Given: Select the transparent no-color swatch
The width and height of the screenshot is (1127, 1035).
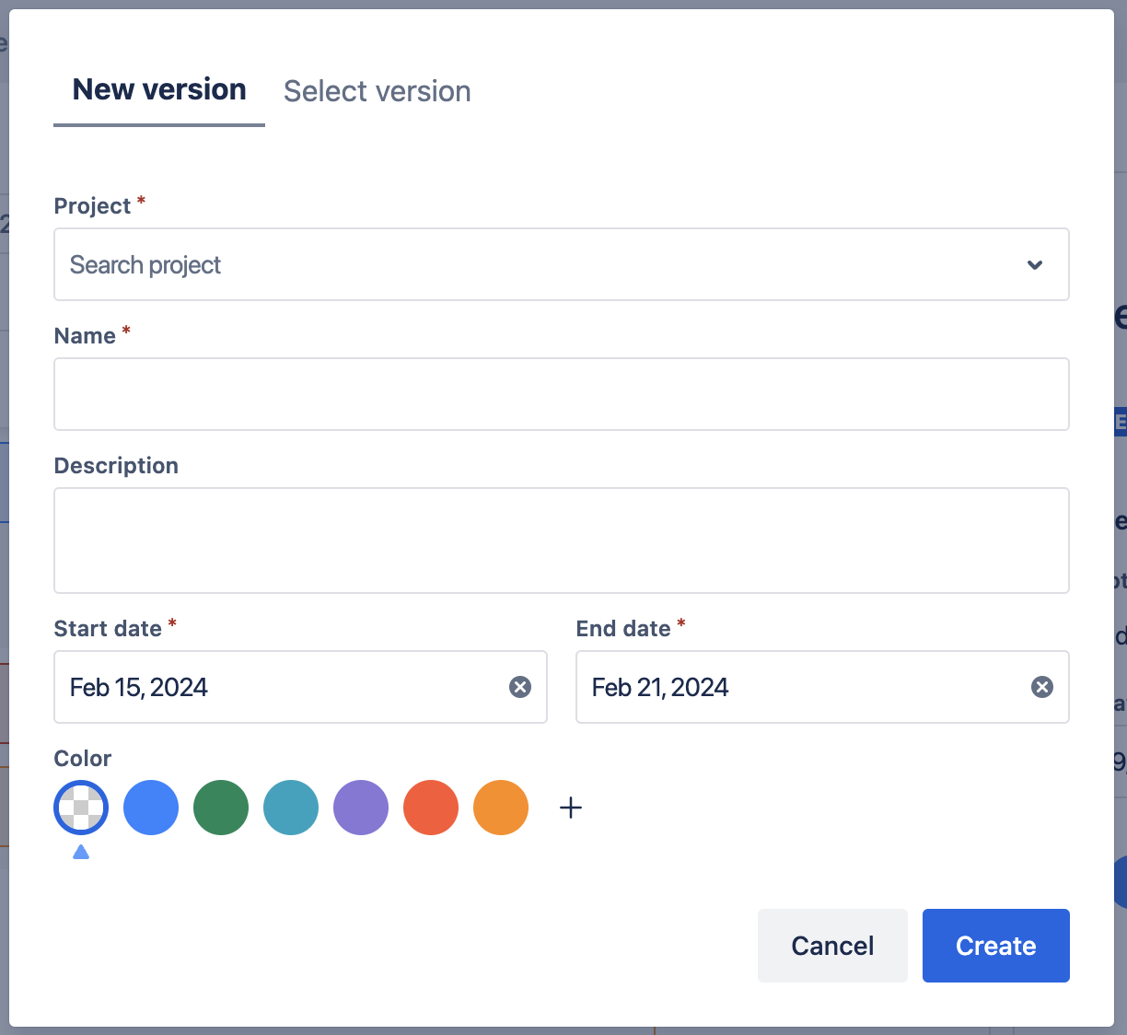Looking at the screenshot, I should coord(81,808).
